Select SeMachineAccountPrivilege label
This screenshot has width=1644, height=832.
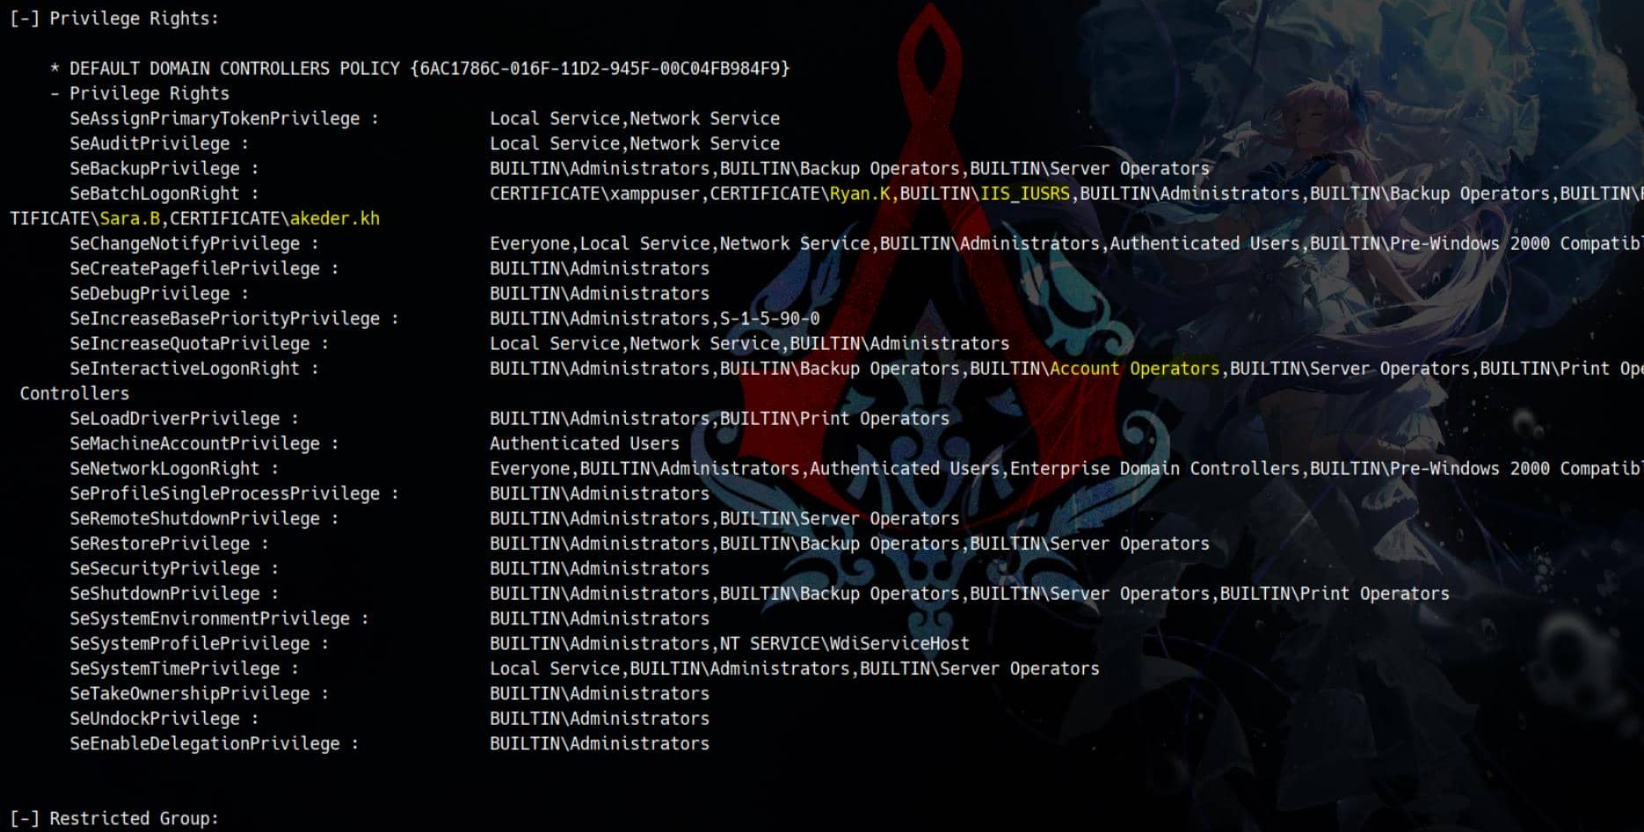[195, 443]
